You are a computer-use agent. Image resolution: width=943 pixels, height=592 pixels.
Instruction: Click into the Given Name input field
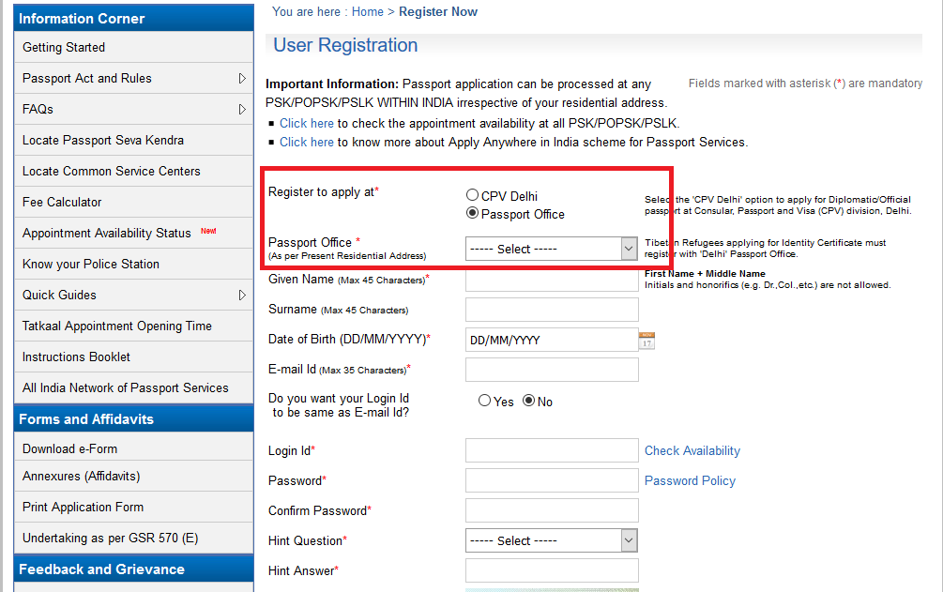tap(552, 279)
